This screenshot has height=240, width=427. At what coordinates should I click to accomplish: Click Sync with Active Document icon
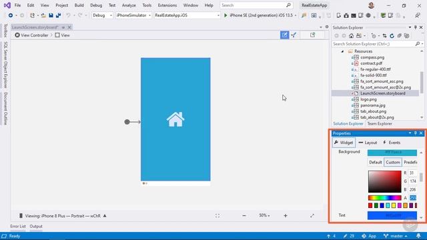(x=384, y=35)
